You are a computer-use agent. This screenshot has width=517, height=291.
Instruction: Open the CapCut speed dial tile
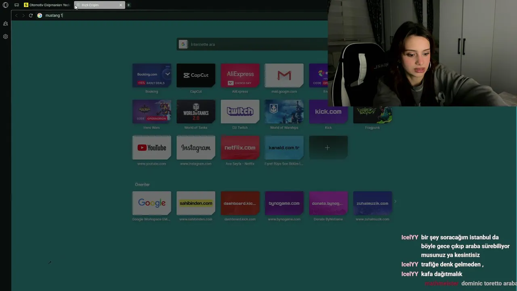[x=196, y=75]
